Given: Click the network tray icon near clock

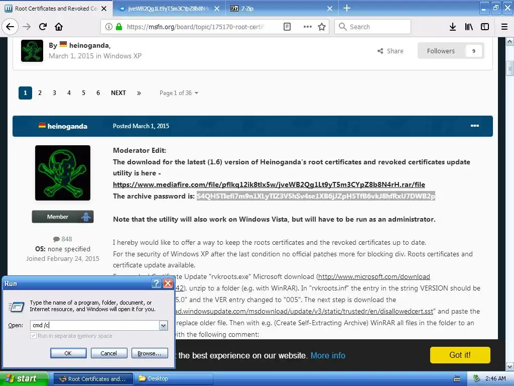Looking at the screenshot, I should coord(477,379).
